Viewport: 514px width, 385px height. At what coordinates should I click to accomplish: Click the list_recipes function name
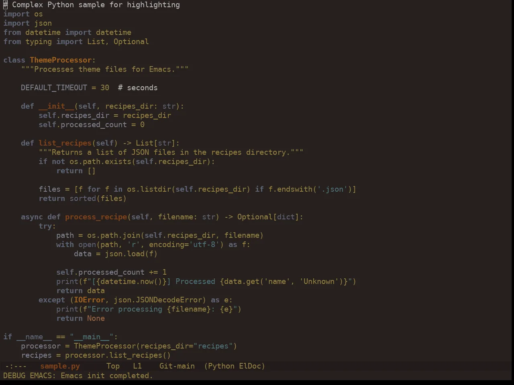point(65,143)
